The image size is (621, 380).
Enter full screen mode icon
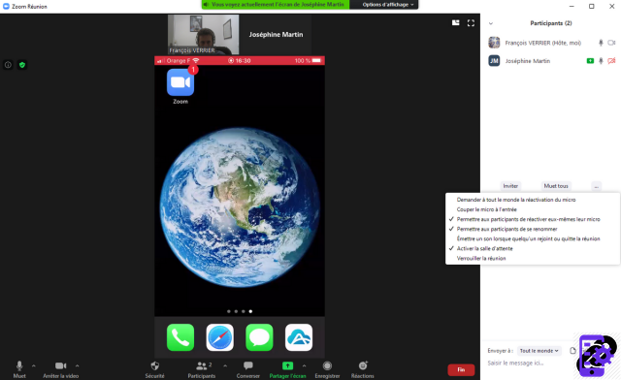pos(471,23)
